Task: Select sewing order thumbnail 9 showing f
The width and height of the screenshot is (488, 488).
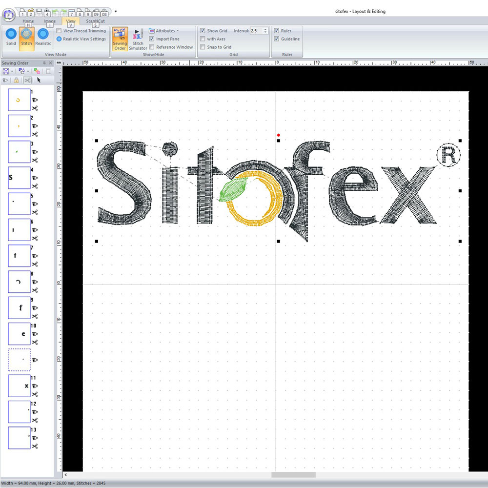Action: point(20,308)
